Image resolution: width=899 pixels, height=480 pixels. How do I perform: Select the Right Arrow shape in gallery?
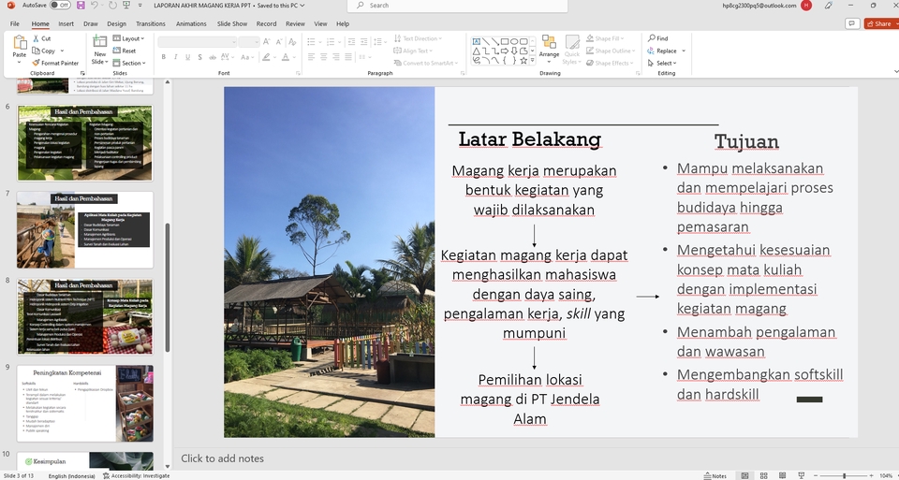(x=505, y=51)
